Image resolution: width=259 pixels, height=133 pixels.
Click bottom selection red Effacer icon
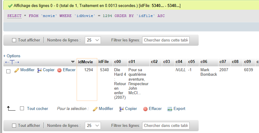click(x=145, y=109)
